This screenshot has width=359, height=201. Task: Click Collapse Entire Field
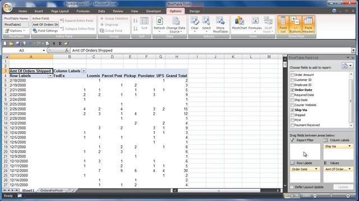77,28
